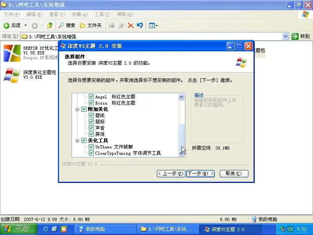The width and height of the screenshot is (313, 235).
Task: Click the DEEPIN XP optimizer EXE icon
Action: tap(12, 53)
